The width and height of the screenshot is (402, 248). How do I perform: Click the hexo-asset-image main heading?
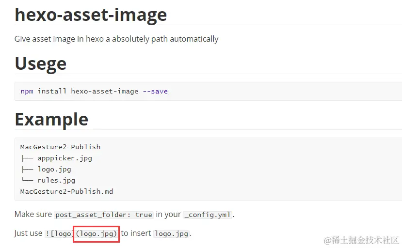coord(91,15)
